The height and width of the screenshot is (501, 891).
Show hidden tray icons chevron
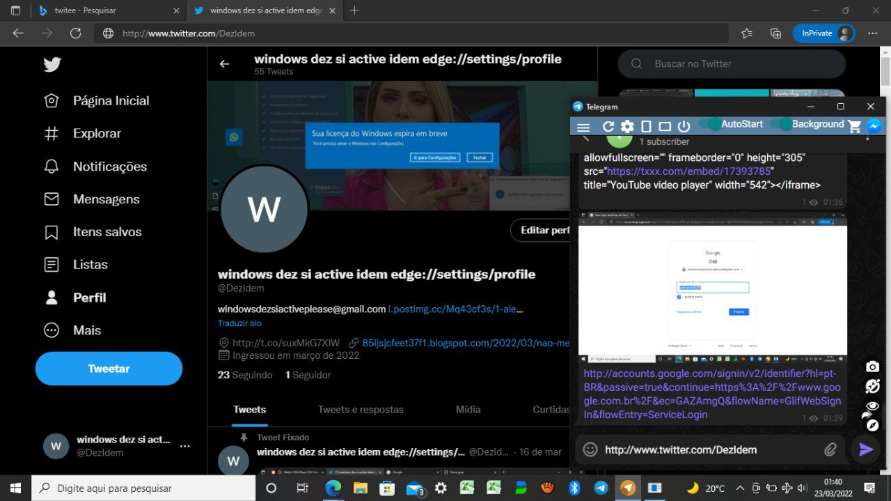[740, 488]
